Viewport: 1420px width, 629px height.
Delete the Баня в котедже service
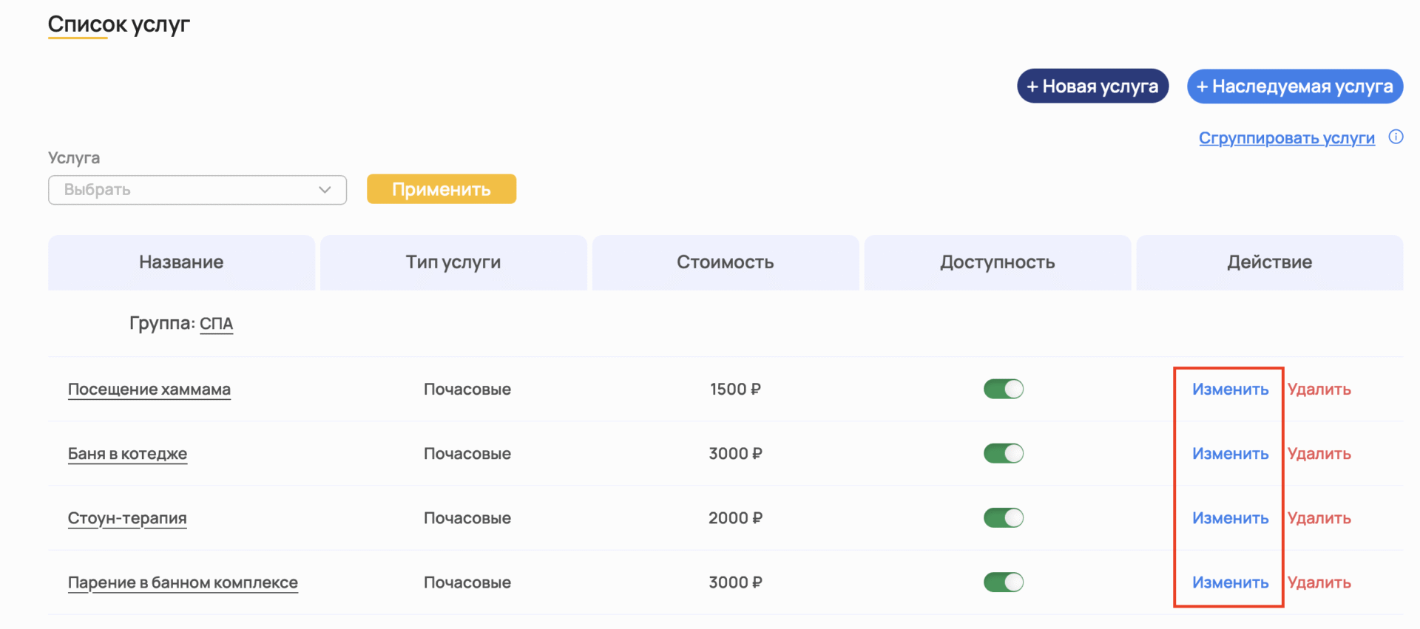tap(1319, 454)
